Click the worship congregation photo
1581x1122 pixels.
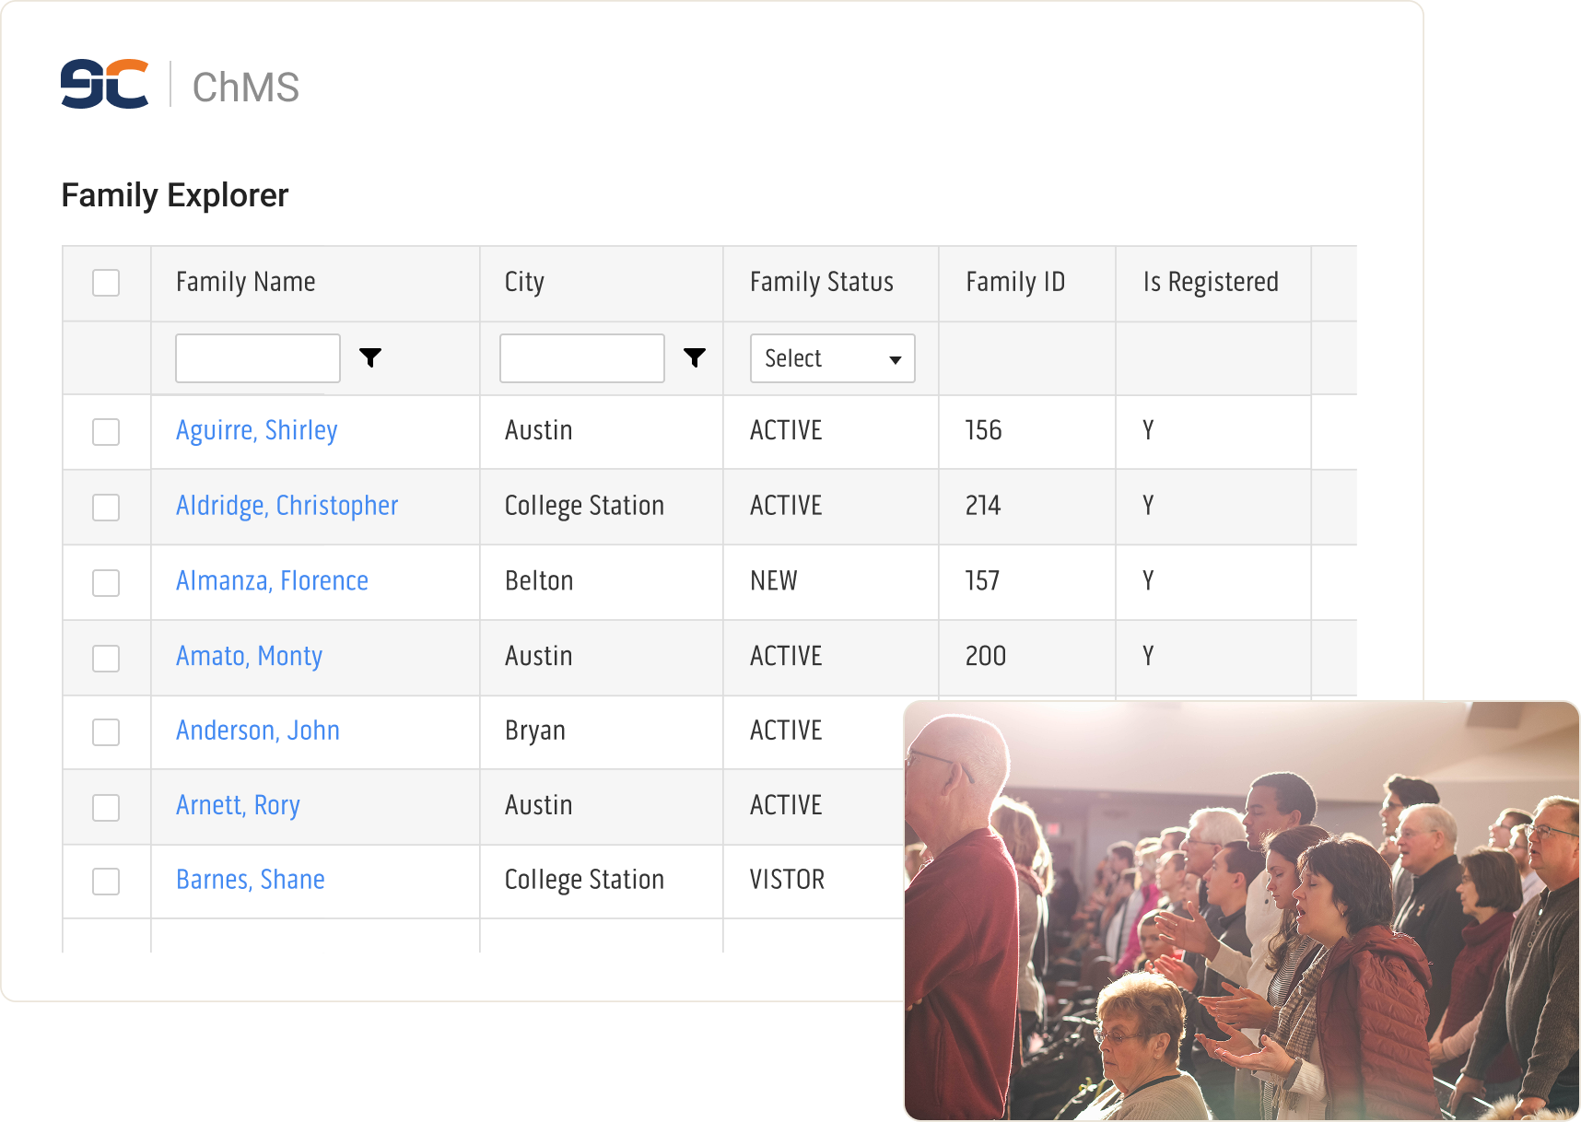[1241, 910]
